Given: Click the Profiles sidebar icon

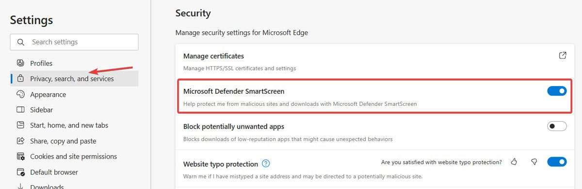Looking at the screenshot, I should pos(20,63).
